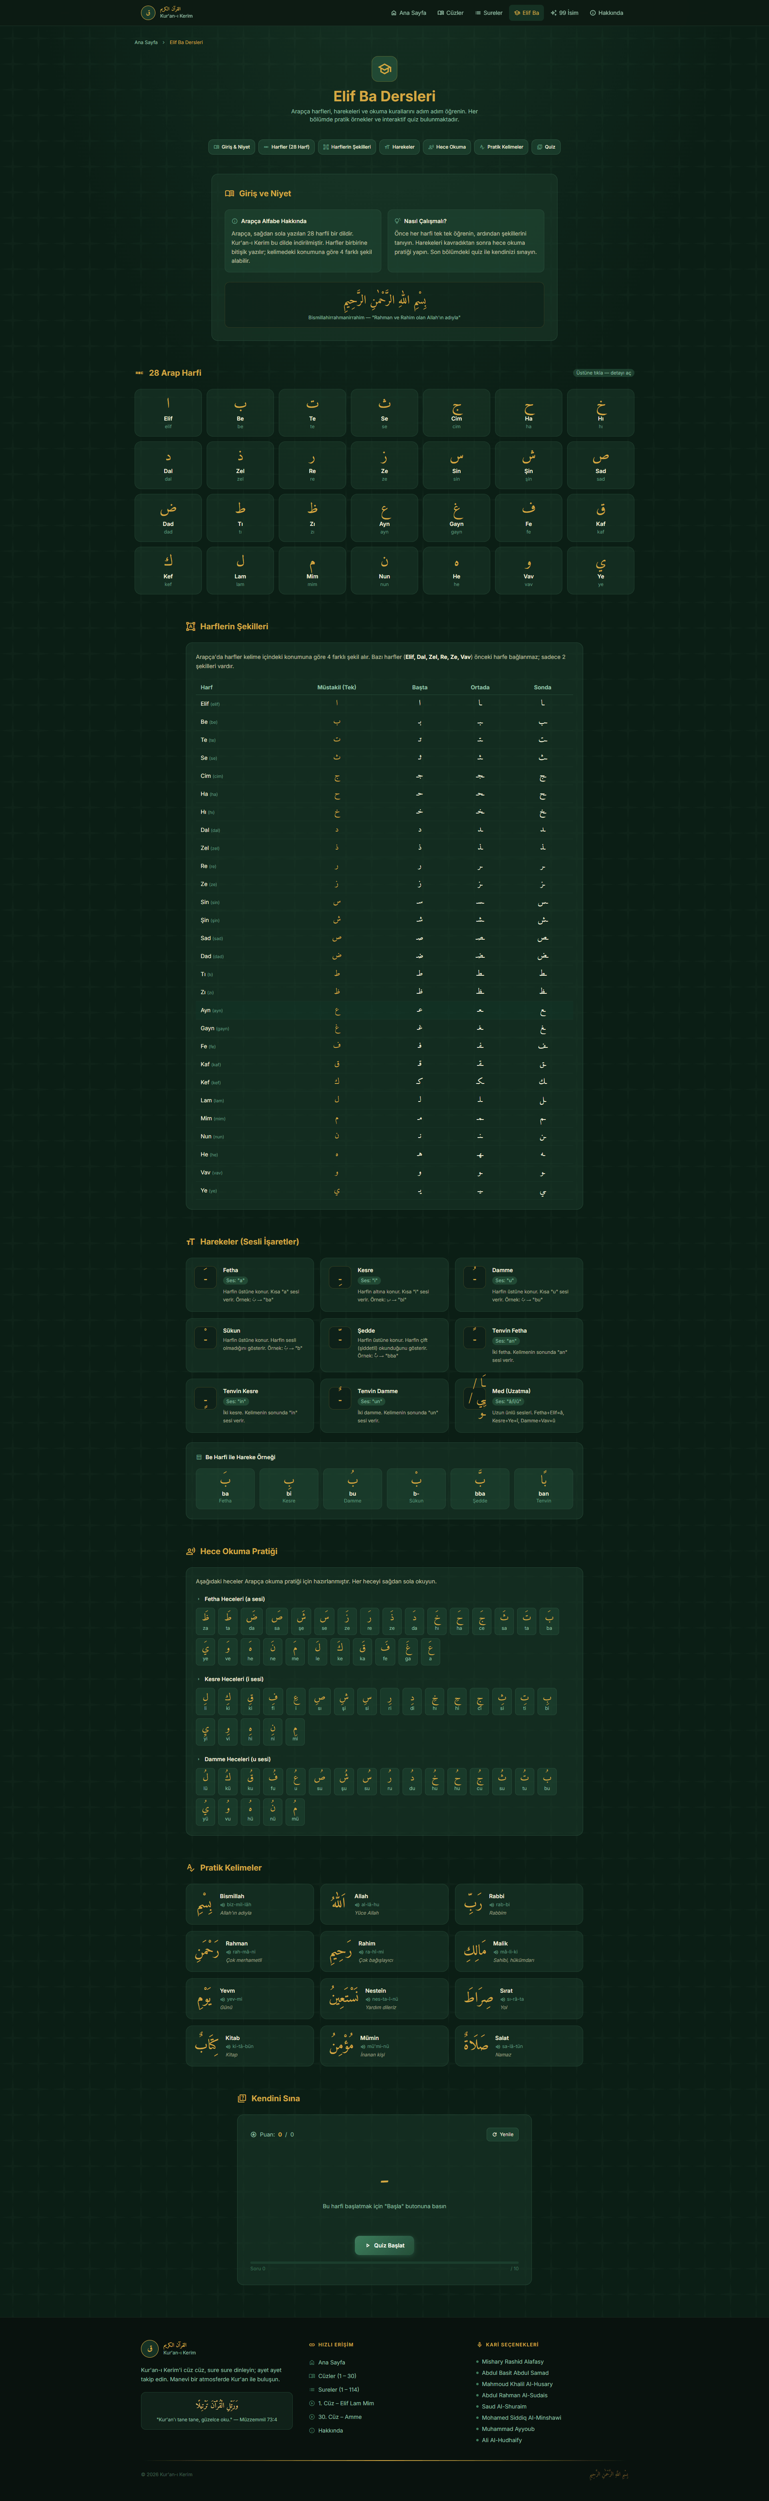Click the Müstakil (Tek) column header in the table
Image resolution: width=769 pixels, height=2501 pixels.
click(x=337, y=687)
